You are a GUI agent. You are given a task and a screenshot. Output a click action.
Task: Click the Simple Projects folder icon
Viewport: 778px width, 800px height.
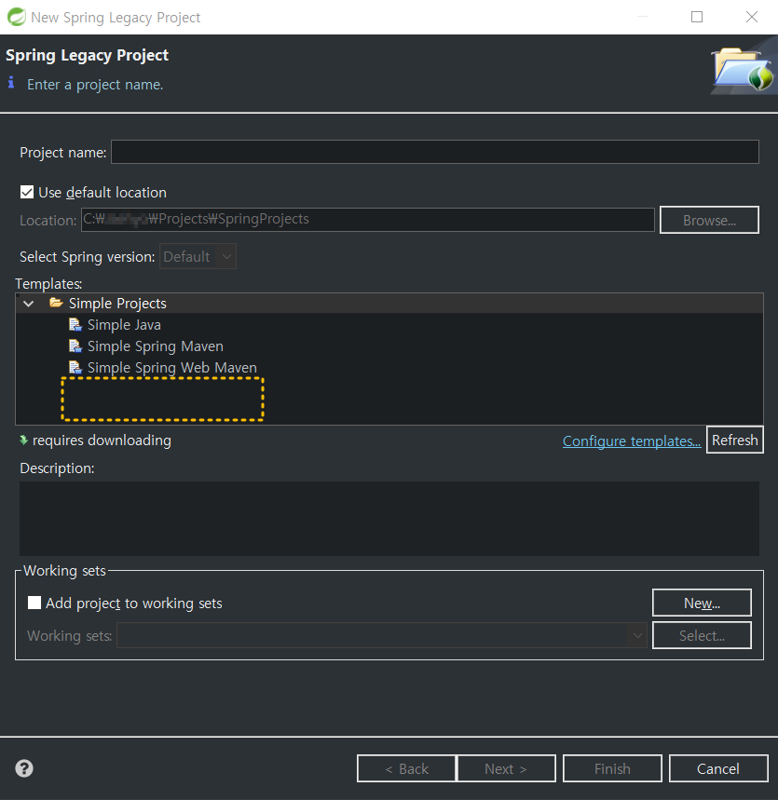coord(56,303)
